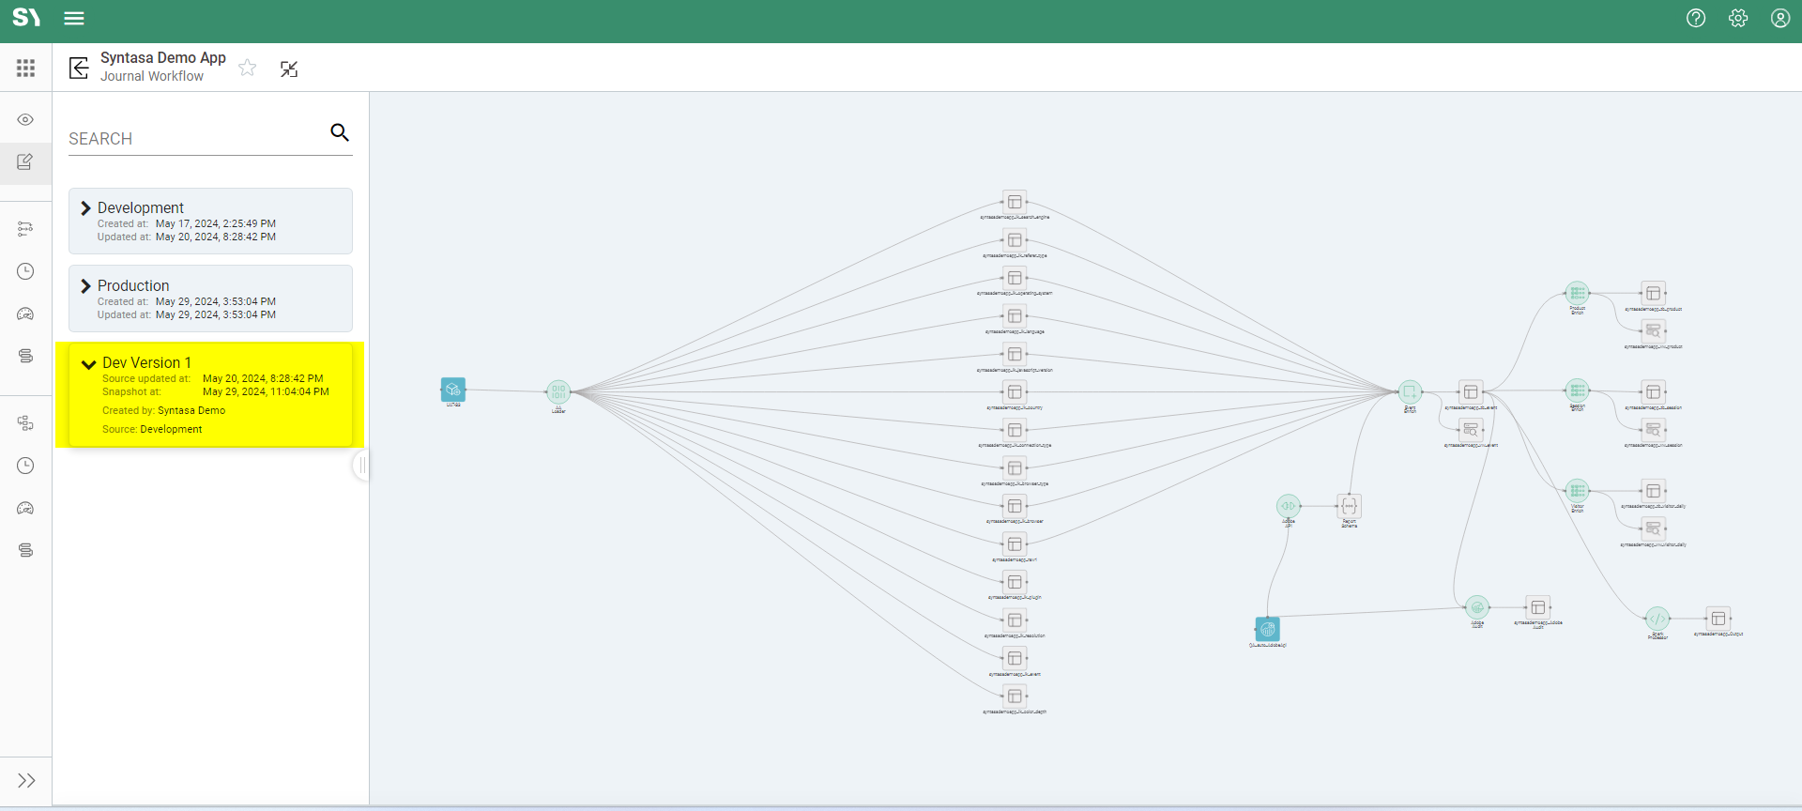1802x811 pixels.
Task: Click the help question mark icon
Action: [1695, 19]
